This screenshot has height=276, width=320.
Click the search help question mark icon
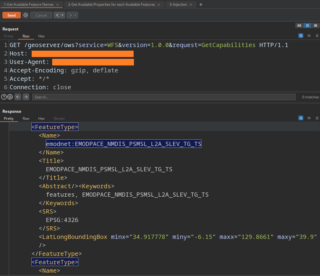(4, 97)
